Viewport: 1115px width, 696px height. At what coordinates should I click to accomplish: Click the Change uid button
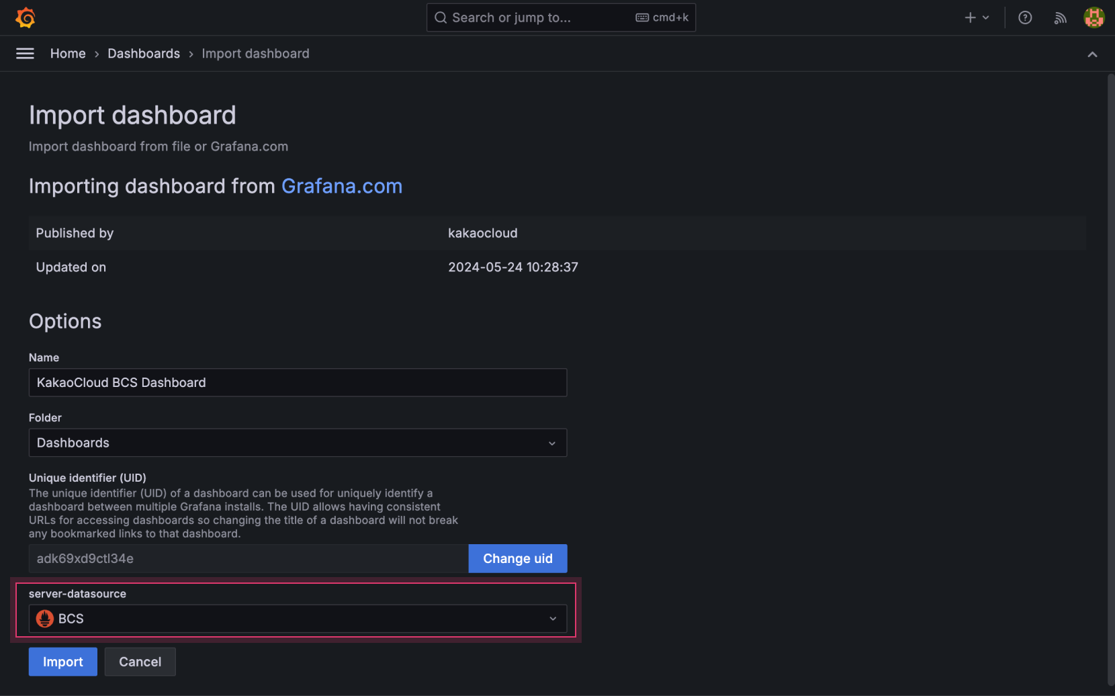coord(518,558)
